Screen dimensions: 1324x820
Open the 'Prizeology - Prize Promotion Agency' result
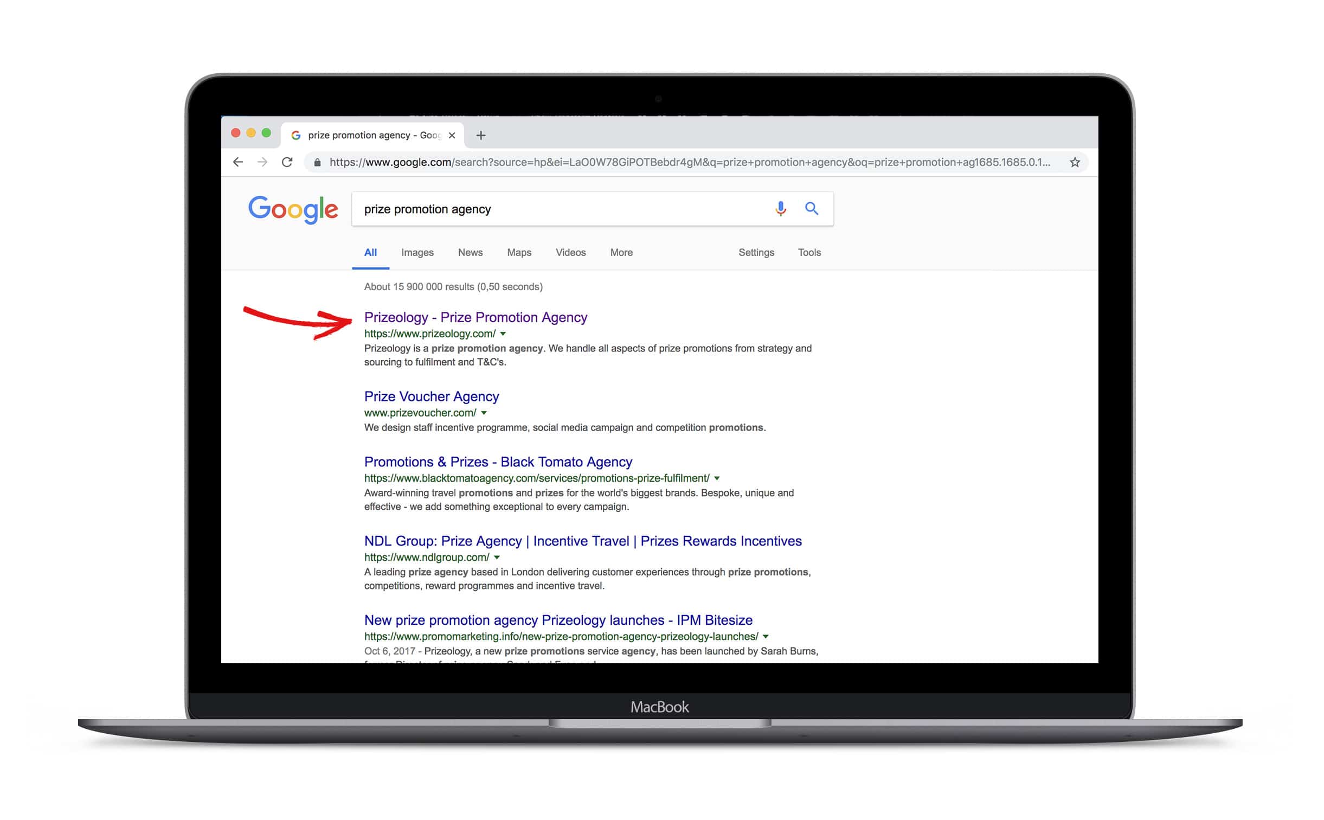point(475,317)
